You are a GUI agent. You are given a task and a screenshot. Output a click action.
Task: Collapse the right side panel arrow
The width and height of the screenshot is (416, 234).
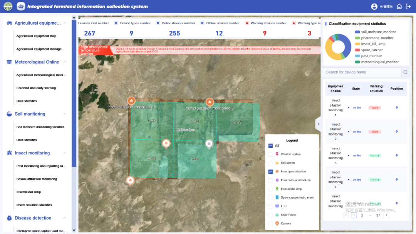coord(318,124)
